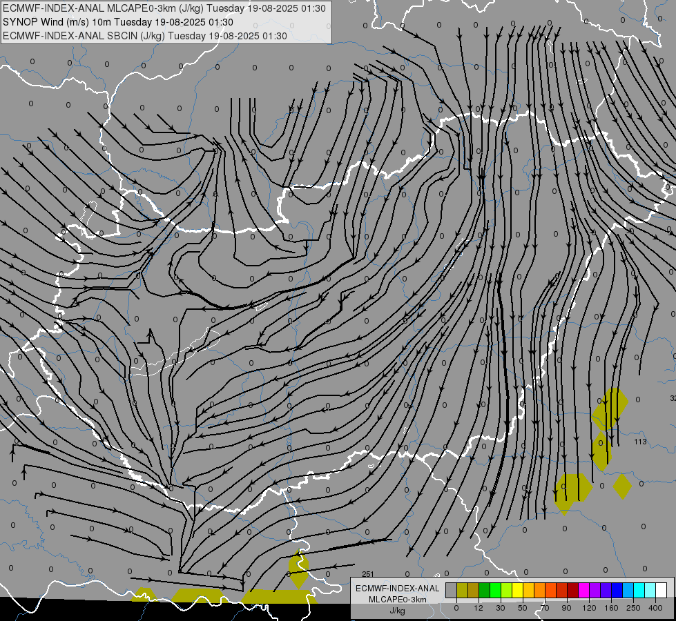Image resolution: width=676 pixels, height=621 pixels.
Task: Select the dark red legend swatch
Action: tap(572, 591)
